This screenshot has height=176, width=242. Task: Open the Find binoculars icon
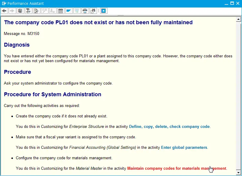pos(93,11)
